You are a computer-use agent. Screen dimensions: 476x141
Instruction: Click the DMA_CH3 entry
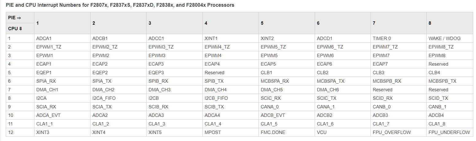pos(159,90)
